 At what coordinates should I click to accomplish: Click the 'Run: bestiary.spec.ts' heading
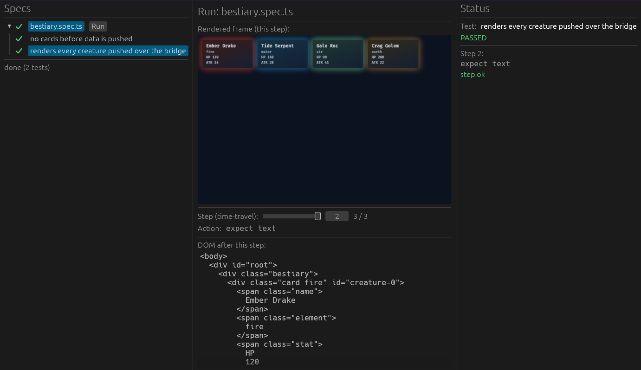tap(245, 12)
